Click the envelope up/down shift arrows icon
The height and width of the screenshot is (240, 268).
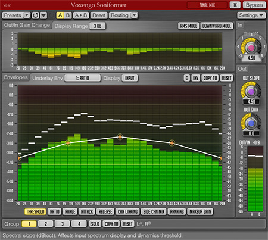point(187,78)
